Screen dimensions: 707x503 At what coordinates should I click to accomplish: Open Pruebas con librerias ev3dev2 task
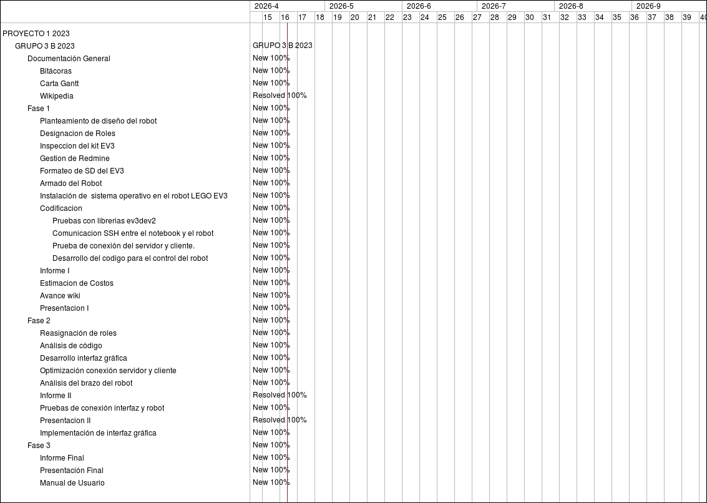104,221
